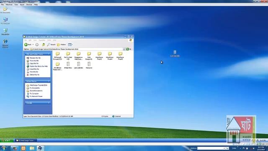
Task: Click Rename this file link
Action: 35,58
